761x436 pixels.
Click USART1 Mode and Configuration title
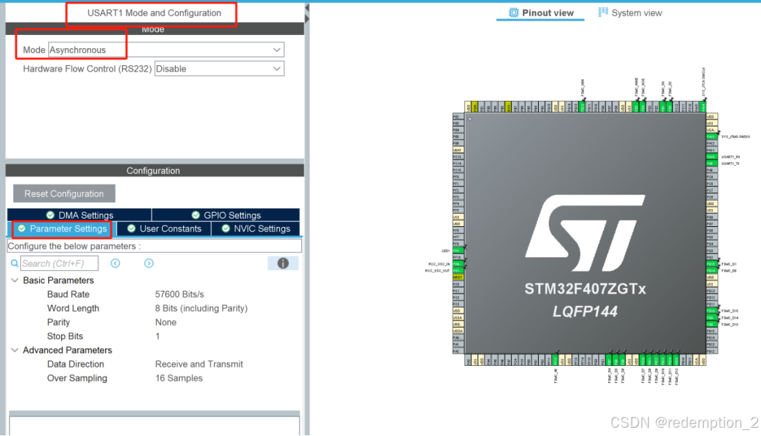click(154, 13)
